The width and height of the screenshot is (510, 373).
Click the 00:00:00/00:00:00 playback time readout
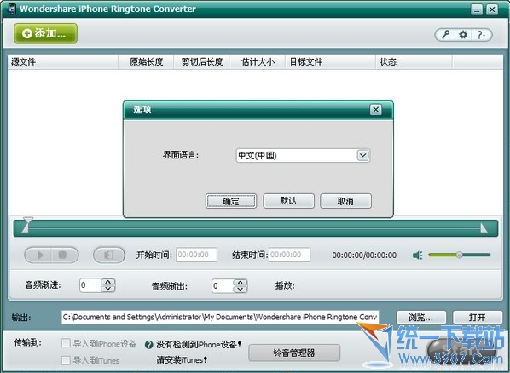point(364,255)
